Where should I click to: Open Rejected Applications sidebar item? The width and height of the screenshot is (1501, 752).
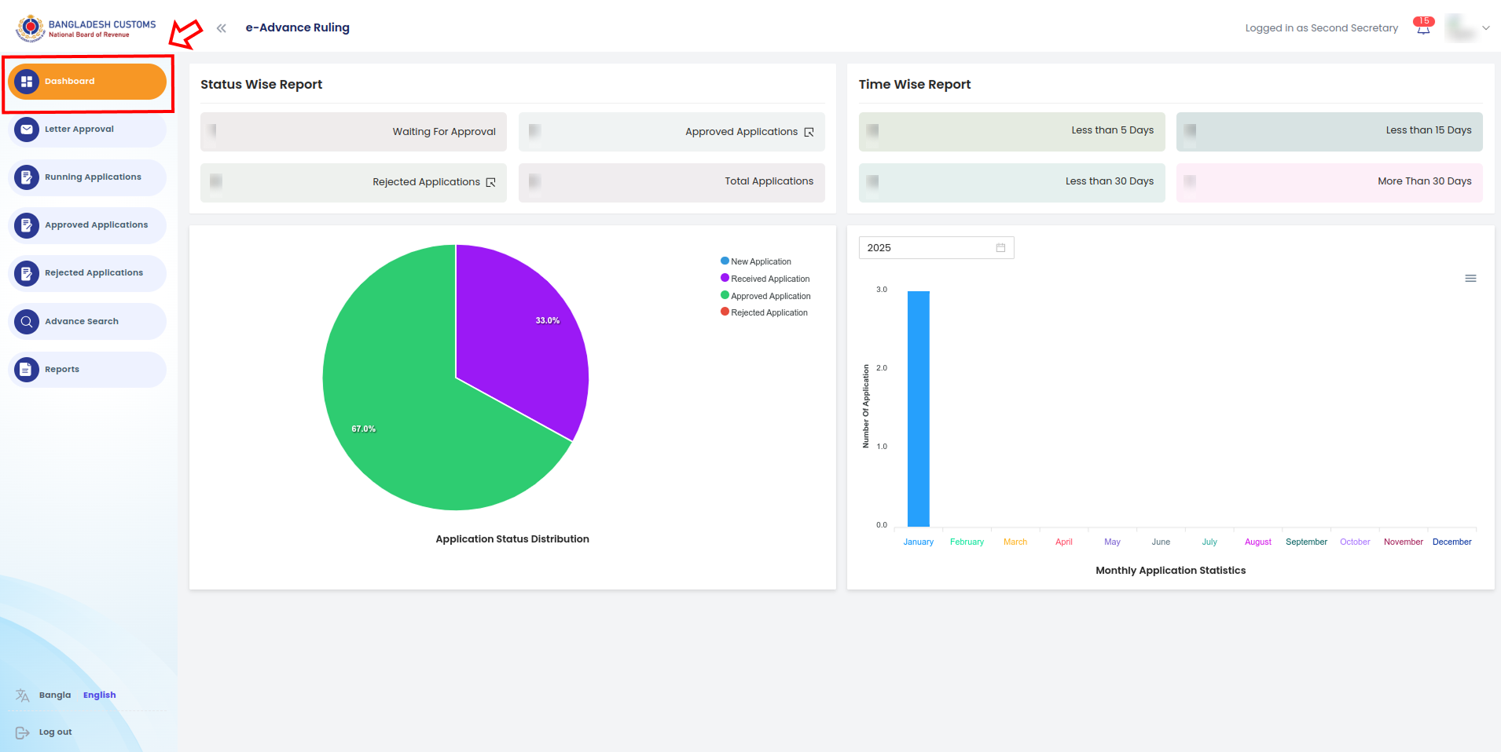click(x=87, y=273)
